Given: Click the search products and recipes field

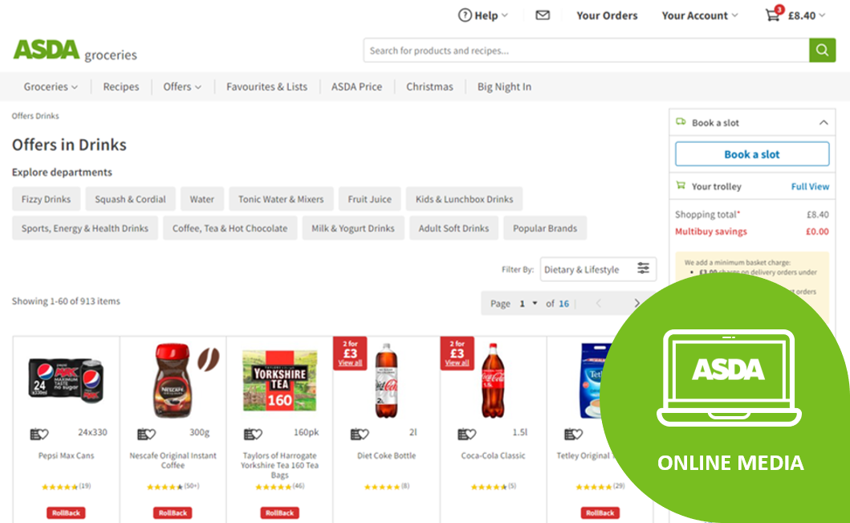Looking at the screenshot, I should tap(587, 51).
